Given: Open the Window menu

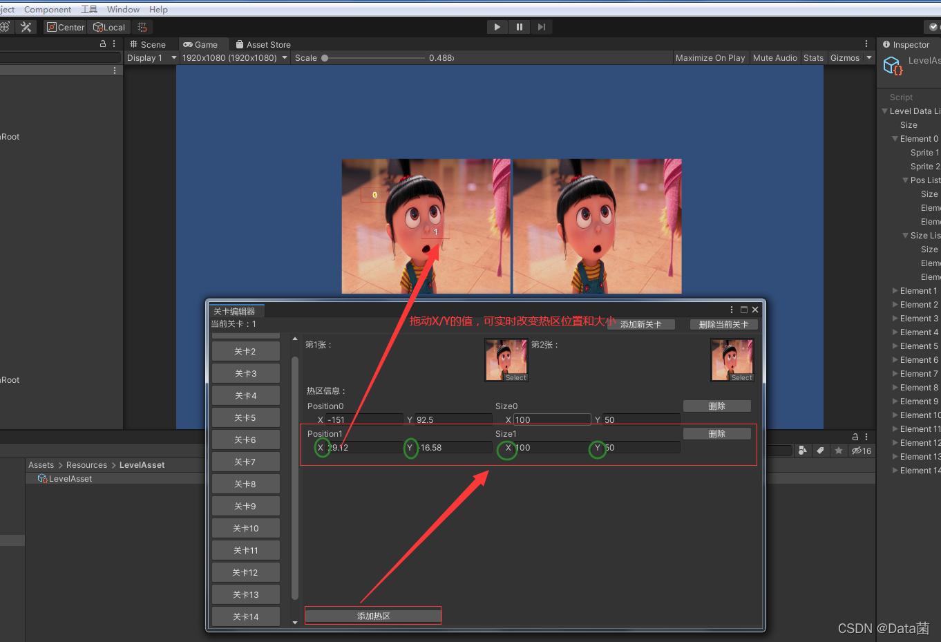Looking at the screenshot, I should [x=123, y=9].
